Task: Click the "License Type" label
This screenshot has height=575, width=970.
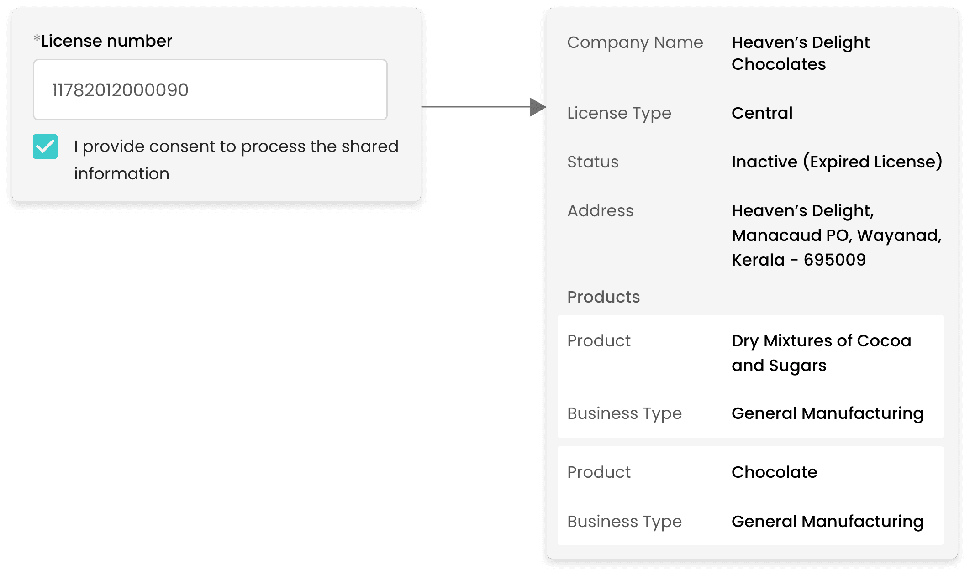Action: click(x=619, y=113)
